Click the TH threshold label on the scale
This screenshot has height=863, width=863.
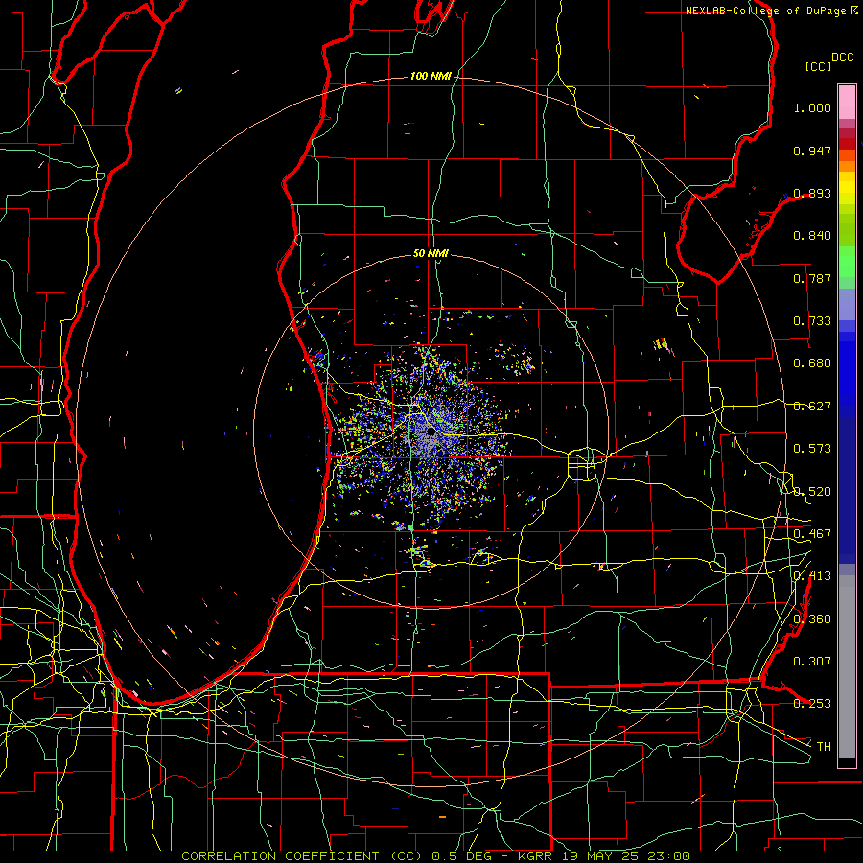click(824, 746)
